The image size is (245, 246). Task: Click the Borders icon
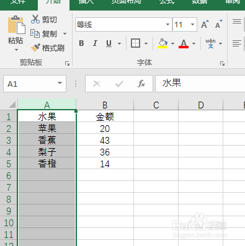(x=136, y=43)
